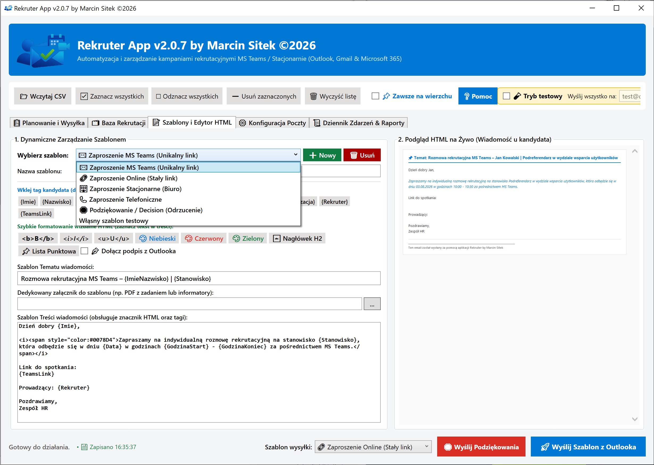Screen dimensions: 654x465
Task: Click Zaznacz wszystkich button
Action: (x=112, y=96)
